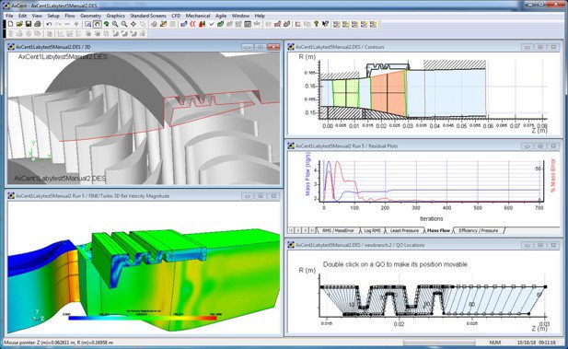The image size is (568, 349).
Task: Click the red and green figures icon
Action: 203,24
